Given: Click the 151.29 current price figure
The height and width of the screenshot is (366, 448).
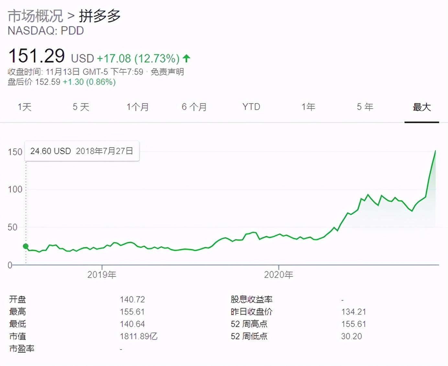Looking at the screenshot, I should coord(37,56).
